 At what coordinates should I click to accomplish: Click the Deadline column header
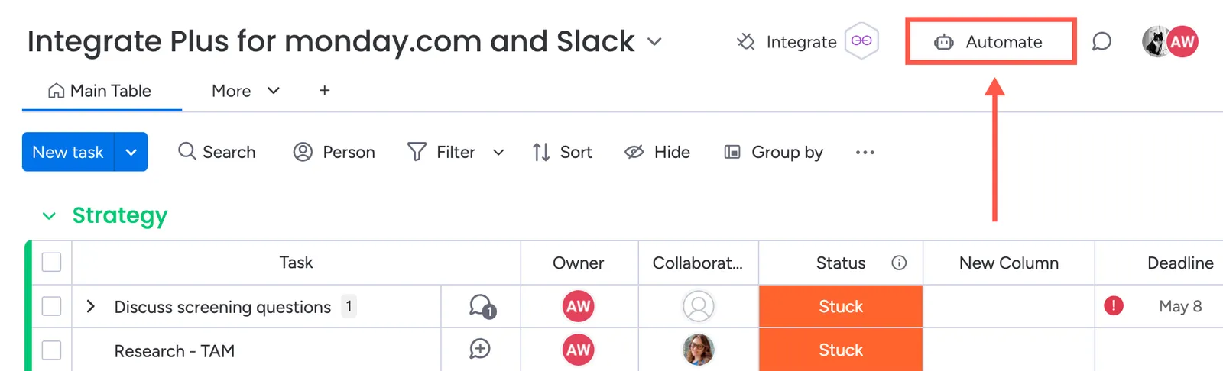pos(1180,263)
